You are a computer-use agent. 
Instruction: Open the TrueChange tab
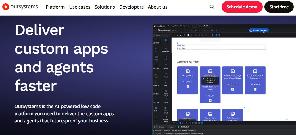(159, 127)
